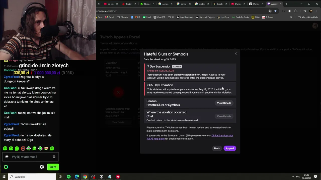Open the Google panna search tab
Viewport: 321px width, 180px height.
tap(183, 4)
